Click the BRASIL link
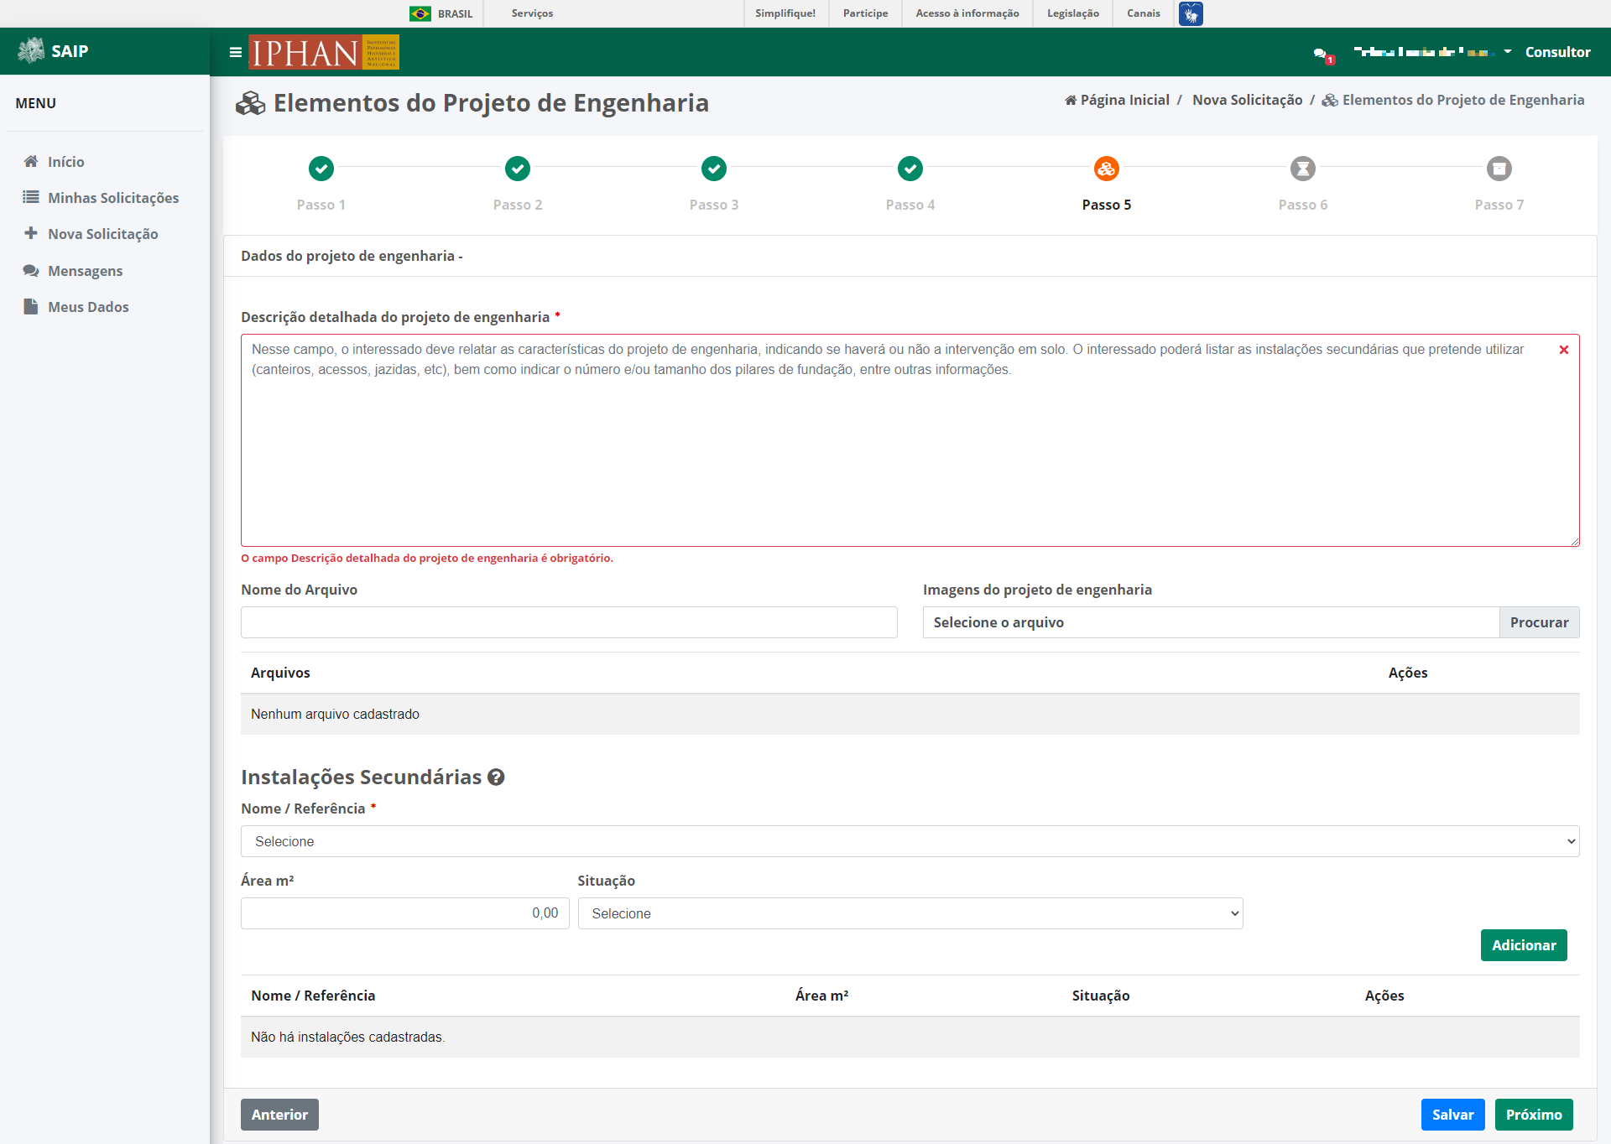The image size is (1611, 1144). coord(455,13)
